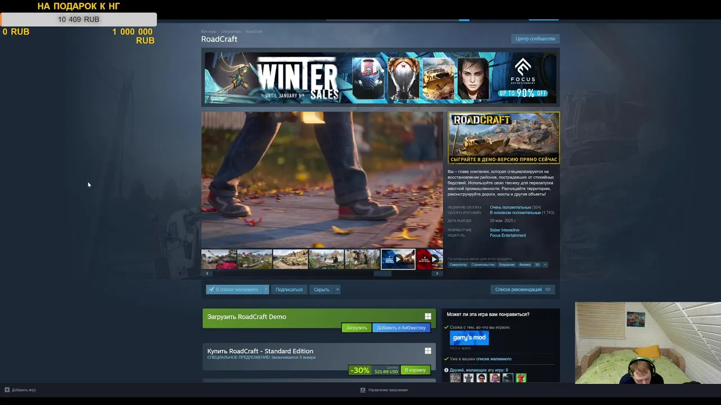Select the Симулятор tag
The width and height of the screenshot is (721, 405).
(458, 264)
